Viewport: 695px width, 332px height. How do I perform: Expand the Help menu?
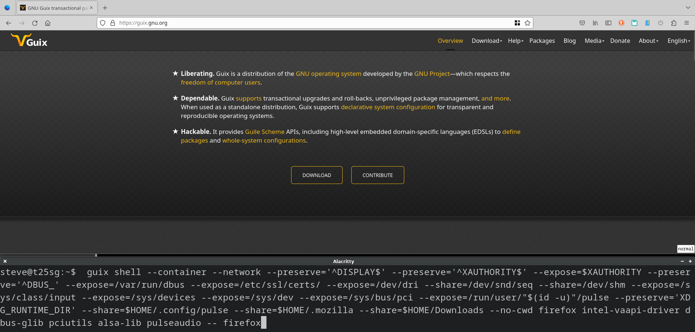(x=516, y=41)
